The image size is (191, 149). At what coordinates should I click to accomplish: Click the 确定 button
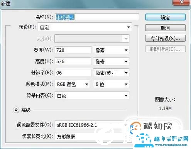165,17
